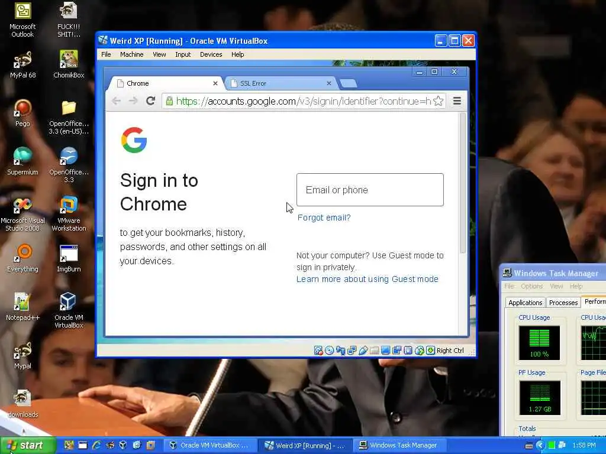Select the OpenOffice 3.3 shortcut icon

pyautogui.click(x=69, y=166)
